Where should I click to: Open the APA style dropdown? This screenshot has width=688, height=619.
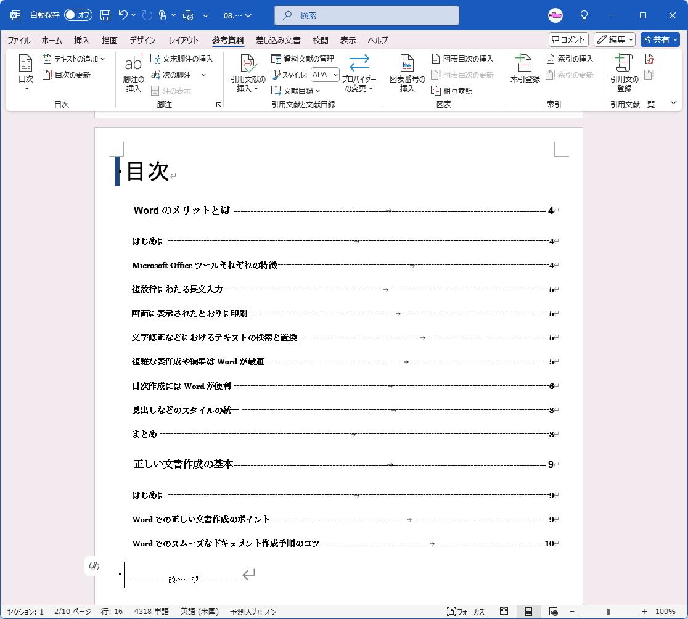click(335, 75)
